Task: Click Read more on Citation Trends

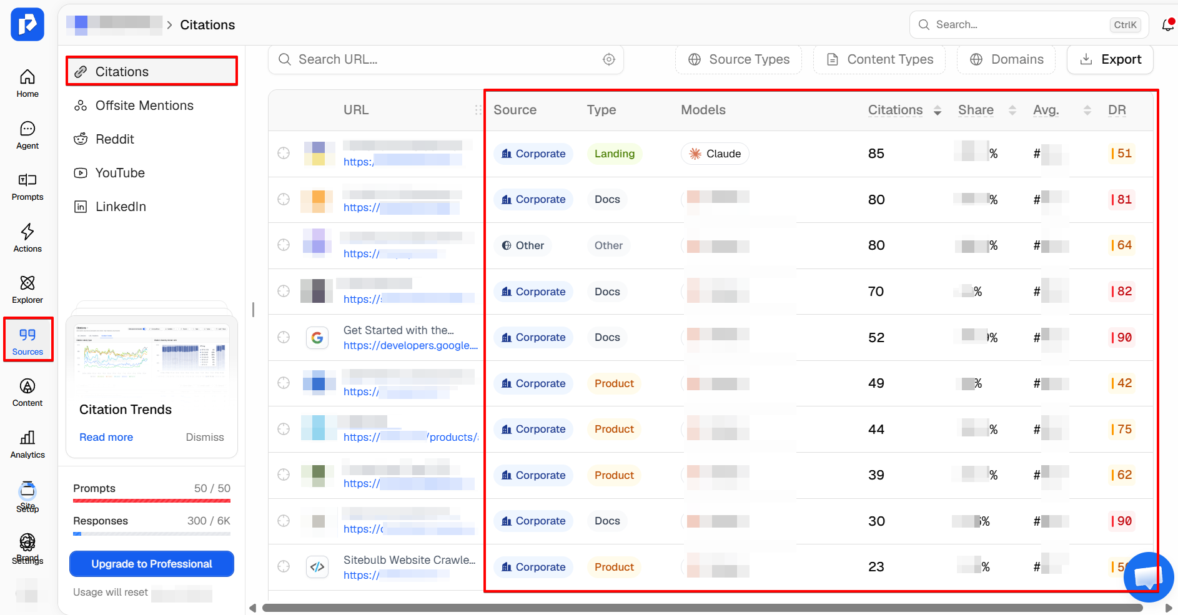Action: (106, 437)
